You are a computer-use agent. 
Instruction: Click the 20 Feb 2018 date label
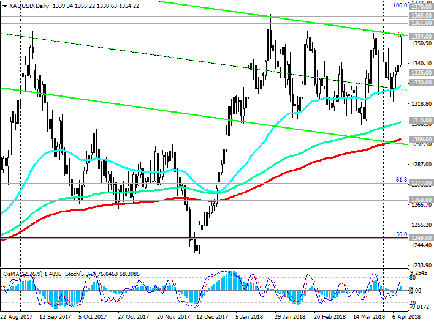[330, 316]
